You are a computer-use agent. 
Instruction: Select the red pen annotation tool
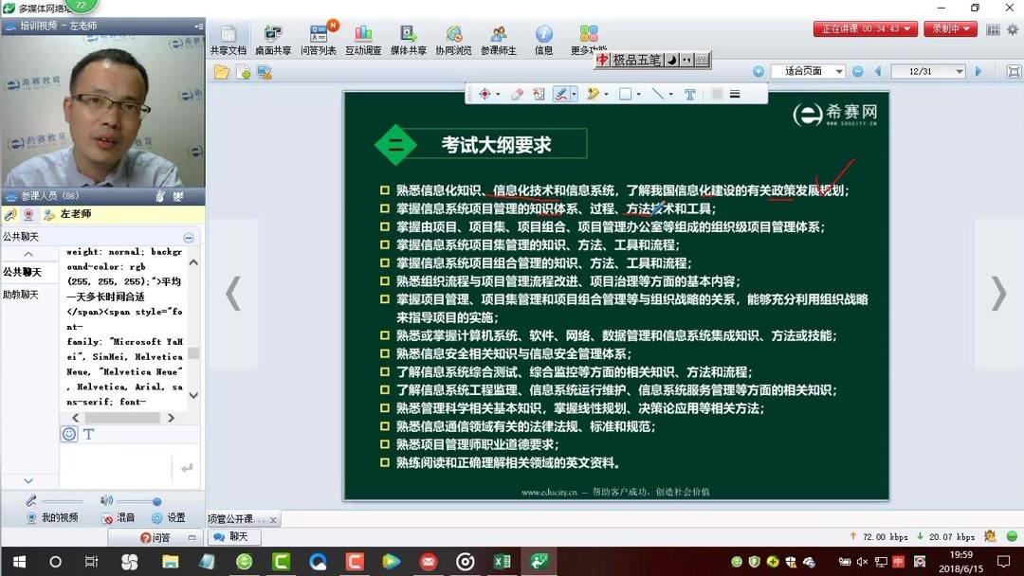(x=560, y=93)
